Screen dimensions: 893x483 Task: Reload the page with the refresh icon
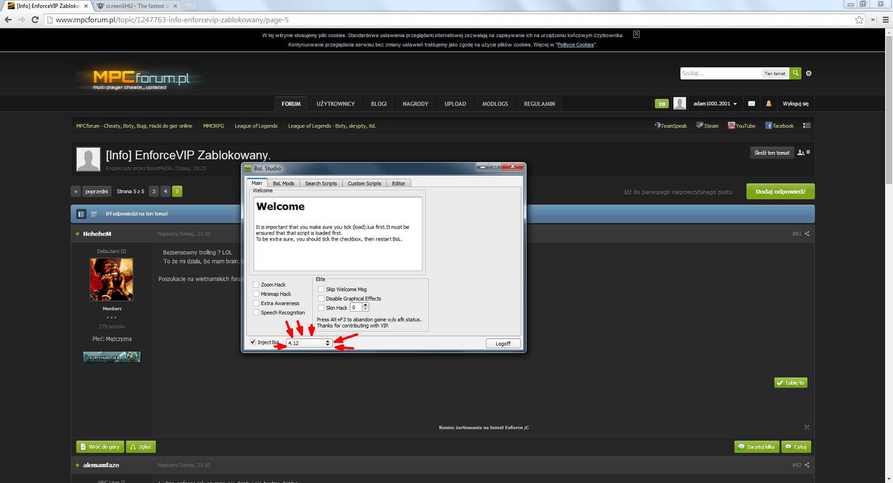35,20
